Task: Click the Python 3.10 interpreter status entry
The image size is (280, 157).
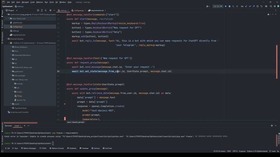Action: [257, 151]
